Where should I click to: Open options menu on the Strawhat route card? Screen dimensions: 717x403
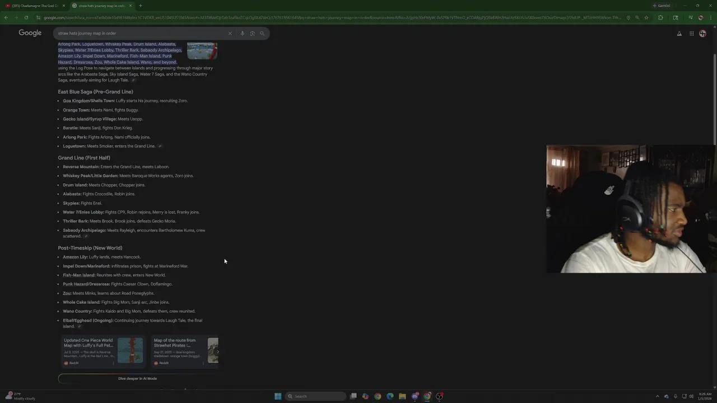204,363
